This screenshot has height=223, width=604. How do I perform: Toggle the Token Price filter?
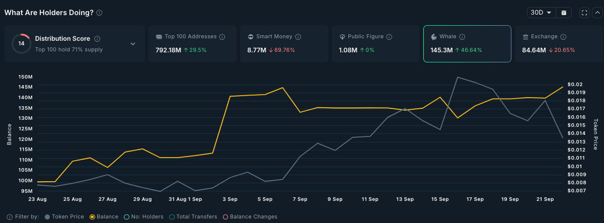tap(64, 217)
